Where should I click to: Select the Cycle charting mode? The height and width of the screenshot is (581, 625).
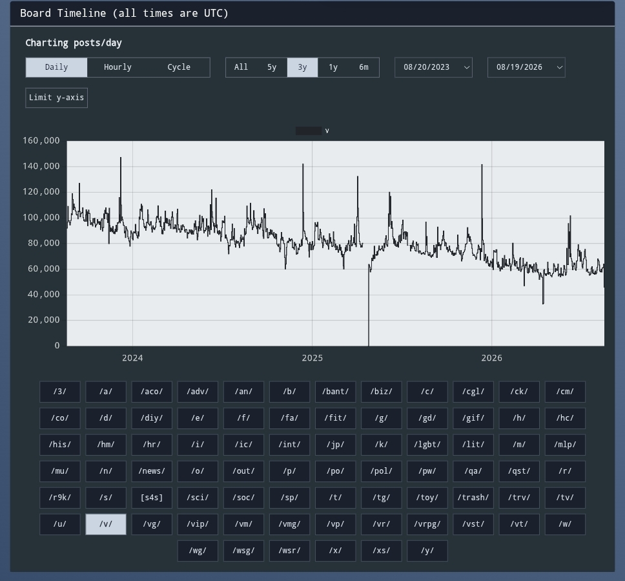pyautogui.click(x=179, y=67)
